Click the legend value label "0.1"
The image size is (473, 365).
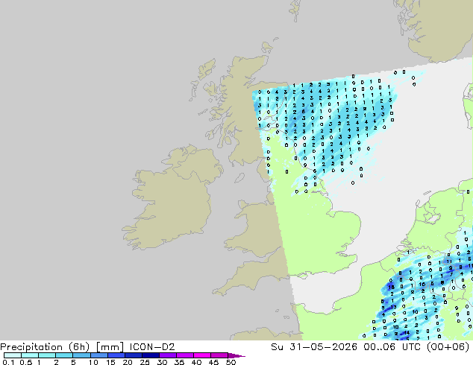pyautogui.click(x=8, y=362)
